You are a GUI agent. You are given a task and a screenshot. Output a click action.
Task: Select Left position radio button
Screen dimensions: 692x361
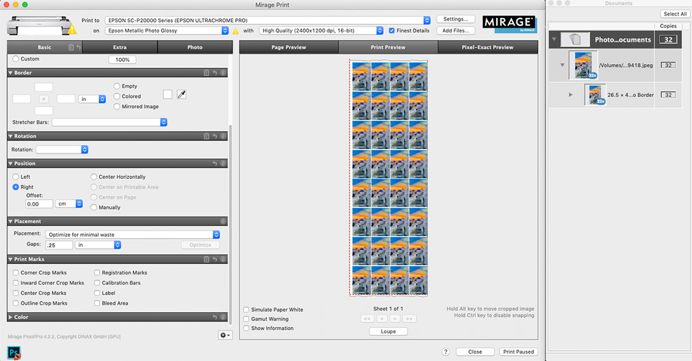tap(15, 177)
